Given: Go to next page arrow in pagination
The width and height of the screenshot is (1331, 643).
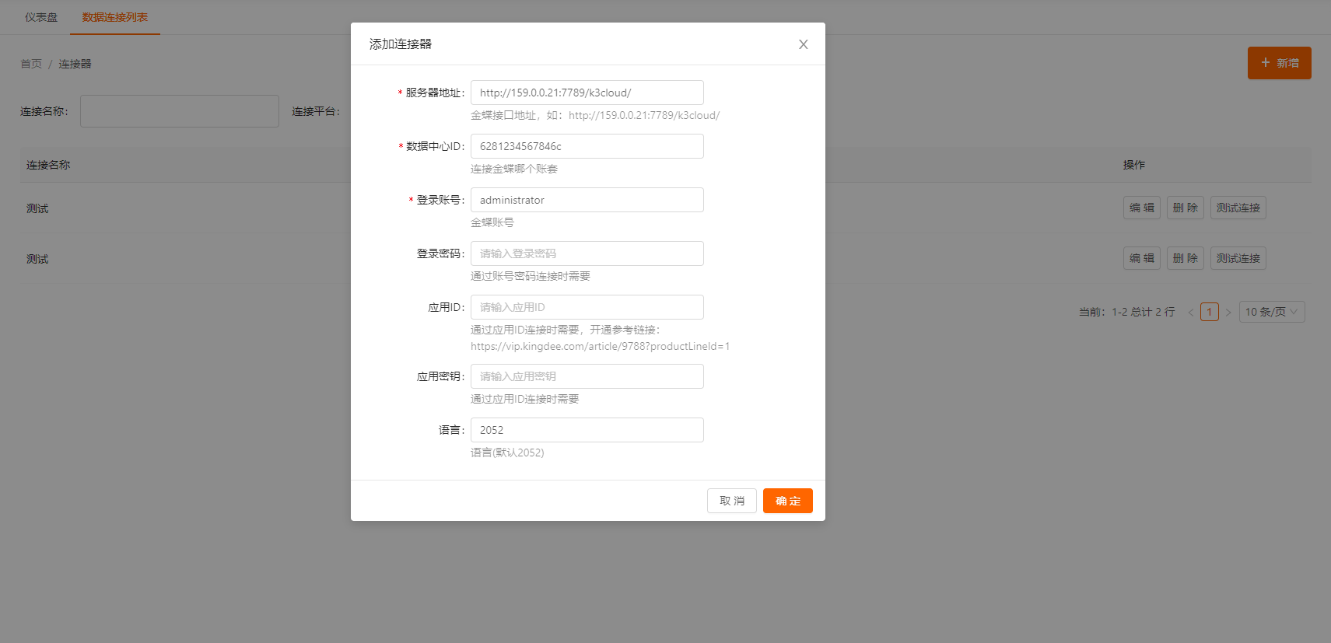Looking at the screenshot, I should 1228,313.
